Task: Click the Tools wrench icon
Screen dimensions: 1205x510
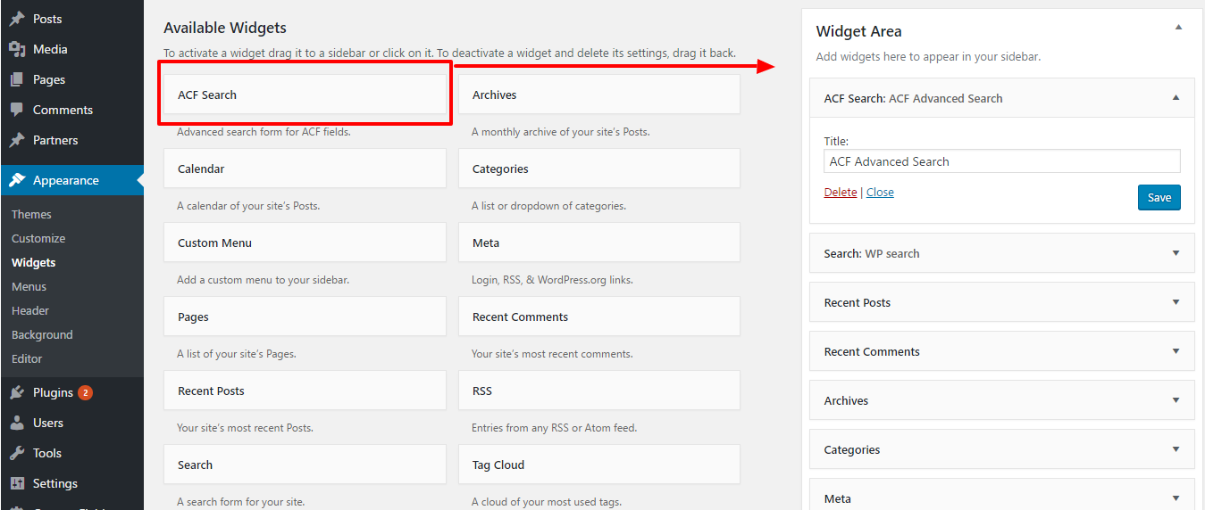Action: tap(17, 453)
